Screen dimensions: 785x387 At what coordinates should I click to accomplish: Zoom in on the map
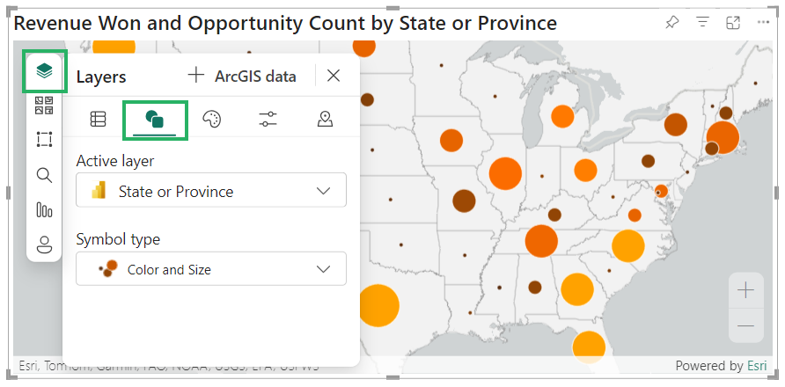(745, 290)
